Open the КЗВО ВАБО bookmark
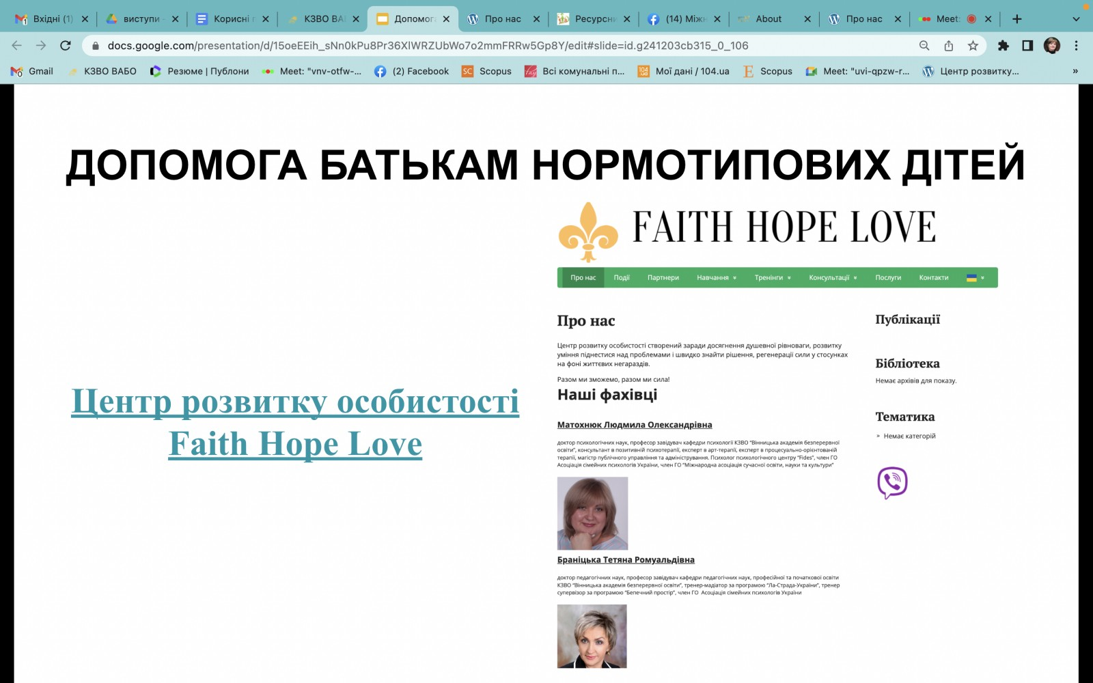 (102, 71)
